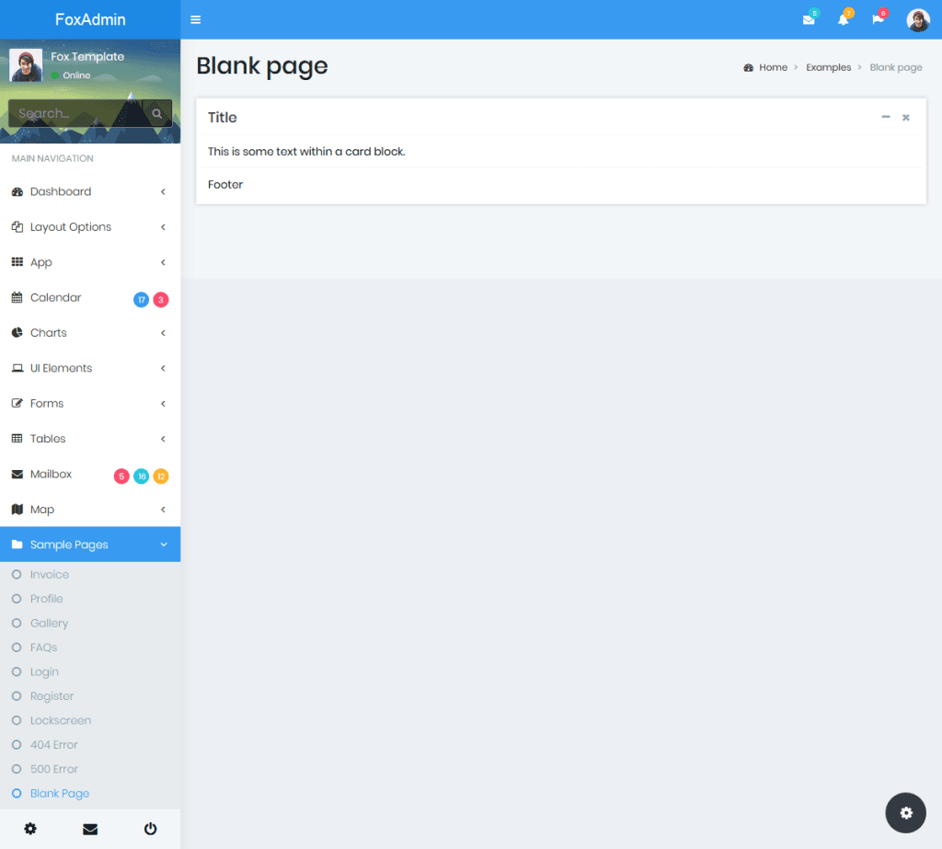Open the notifications bell icon
The height and width of the screenshot is (849, 942).
(844, 19)
